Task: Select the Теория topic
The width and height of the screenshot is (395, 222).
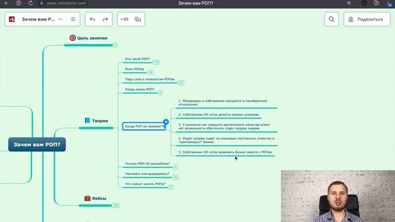Action: pos(100,121)
